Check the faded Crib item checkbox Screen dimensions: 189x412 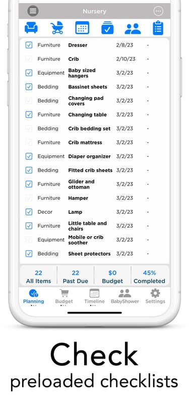[x=29, y=59]
